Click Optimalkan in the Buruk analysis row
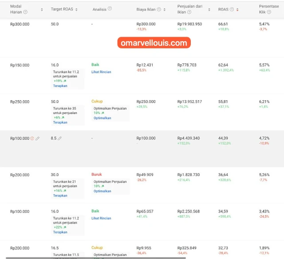Screen dimensions: 284x259 tap(102, 191)
